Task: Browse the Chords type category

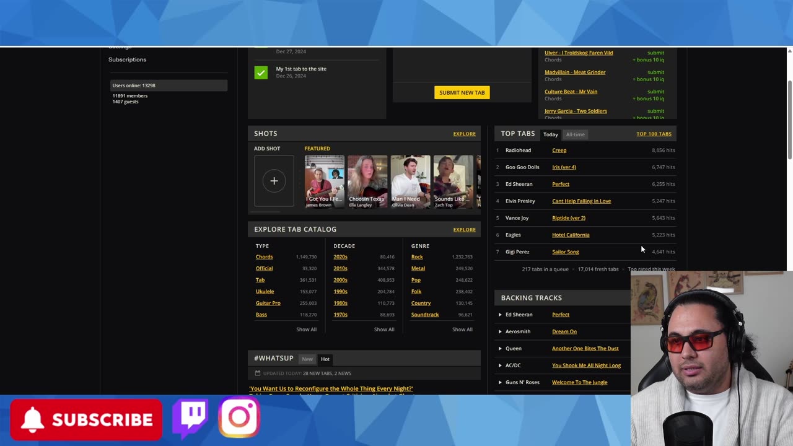Action: click(264, 257)
